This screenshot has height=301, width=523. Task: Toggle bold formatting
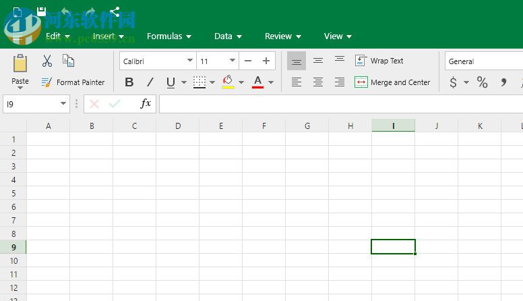coord(129,82)
